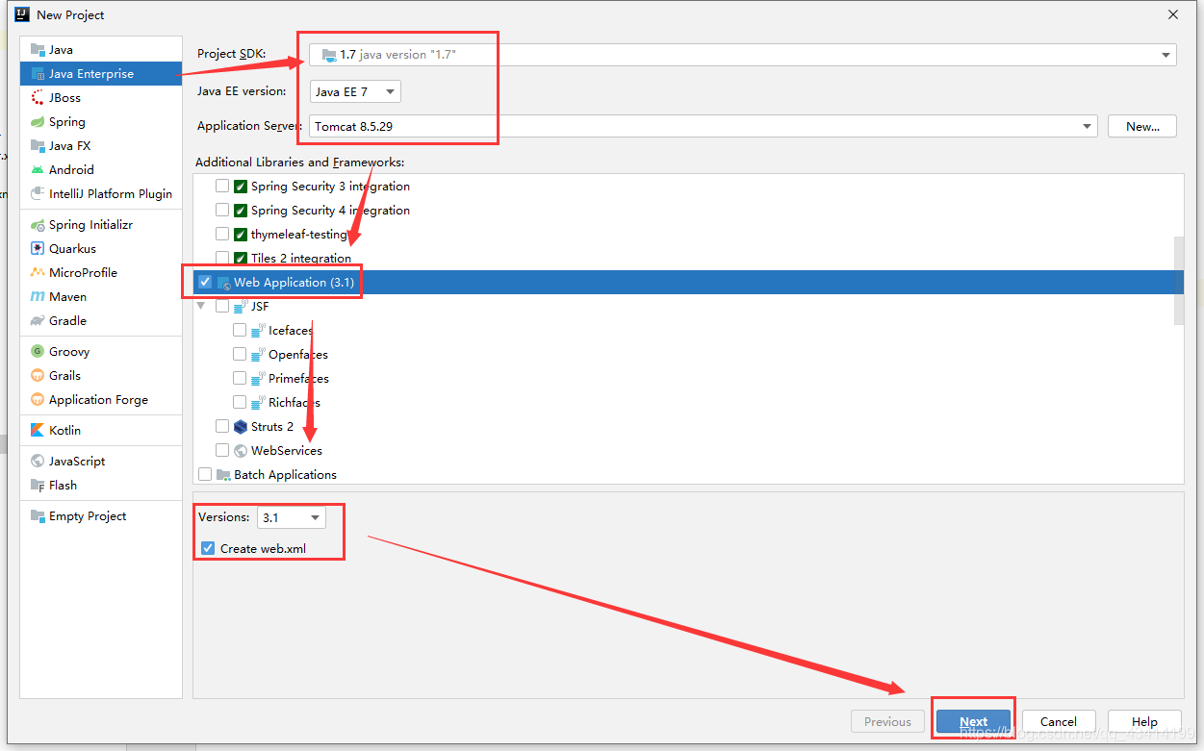Click the Spring leaf icon

pos(38,122)
